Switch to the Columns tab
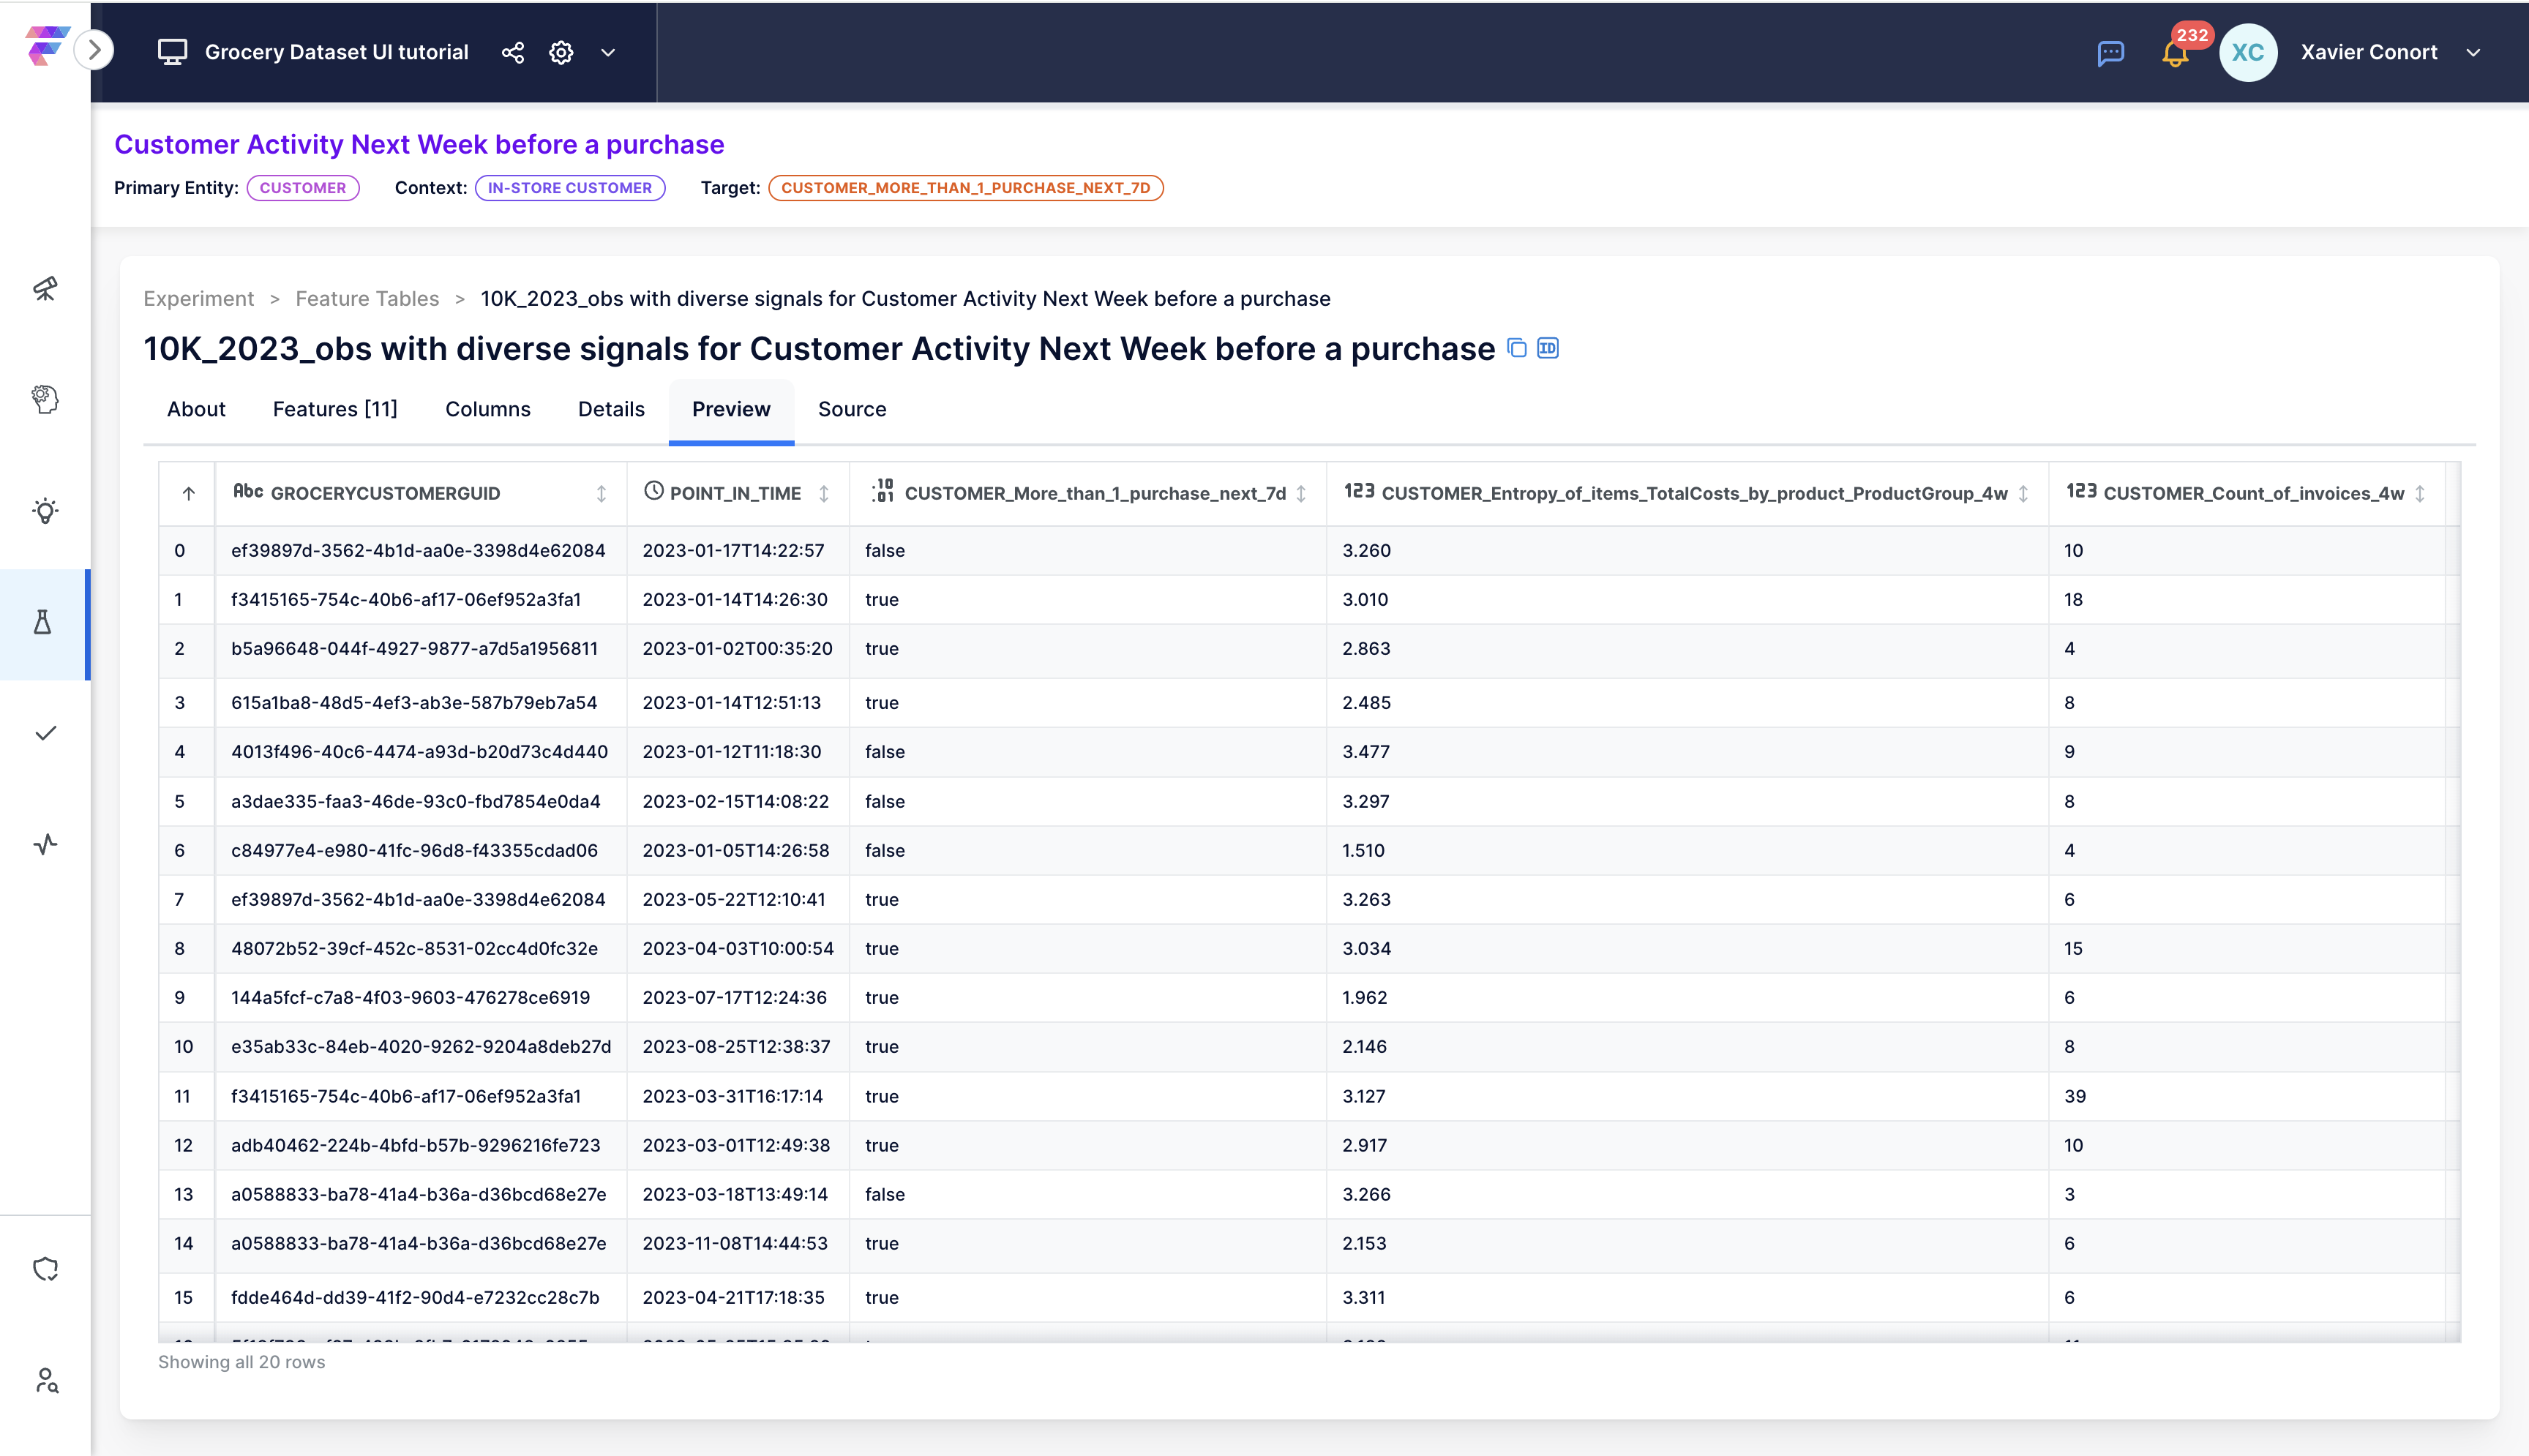Viewport: 2529px width, 1456px height. click(x=488, y=409)
